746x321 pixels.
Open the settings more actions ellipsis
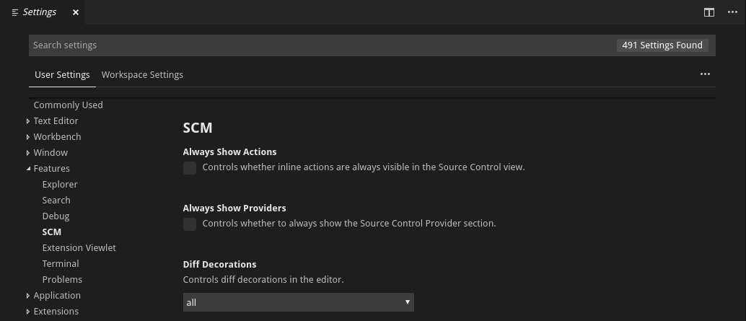click(x=705, y=74)
